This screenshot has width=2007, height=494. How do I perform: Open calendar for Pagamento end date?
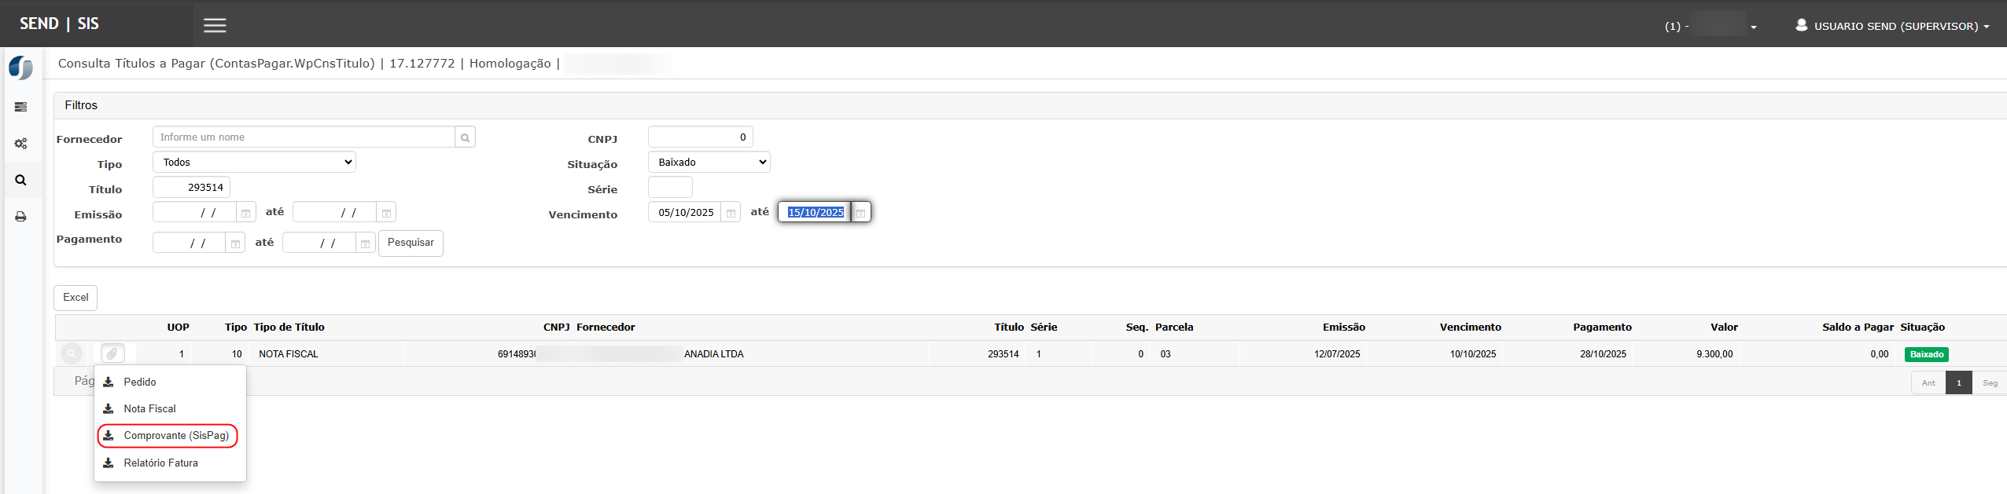[365, 243]
